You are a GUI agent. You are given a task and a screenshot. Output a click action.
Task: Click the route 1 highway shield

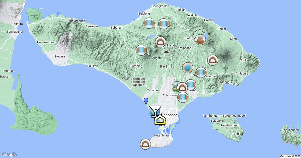pyautogui.click(x=24, y=3)
